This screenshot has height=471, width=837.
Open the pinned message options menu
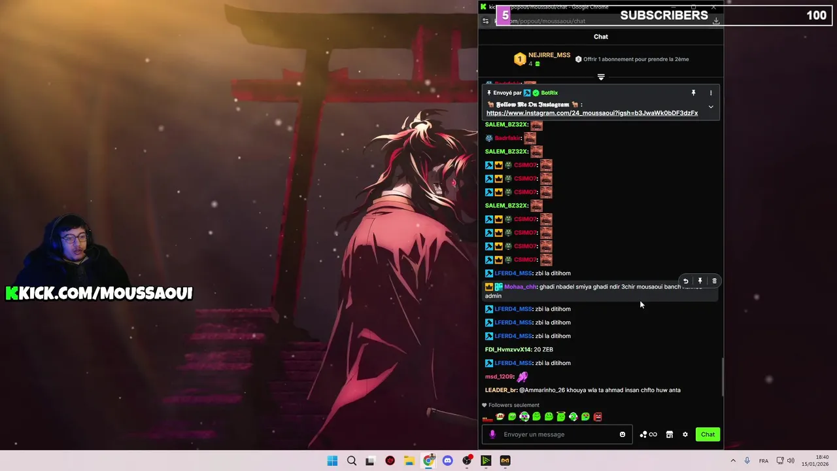pyautogui.click(x=711, y=93)
